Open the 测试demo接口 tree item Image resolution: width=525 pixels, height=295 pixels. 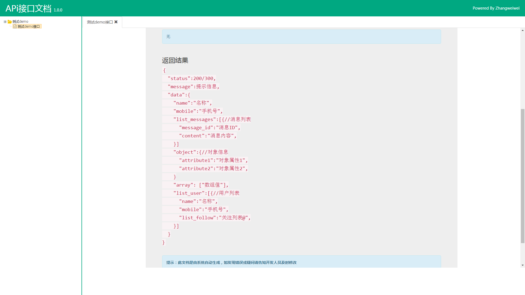click(x=29, y=26)
